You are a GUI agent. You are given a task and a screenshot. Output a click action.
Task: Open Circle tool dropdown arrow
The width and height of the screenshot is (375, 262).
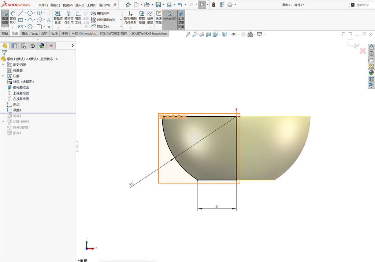[x=35, y=13]
